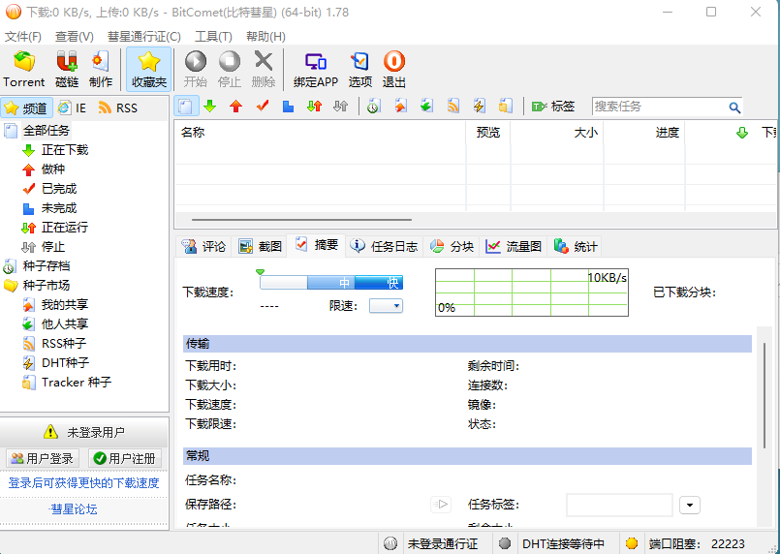Filter unfinished tasks with blue icon
Screen dimensions: 780x554
click(x=288, y=106)
